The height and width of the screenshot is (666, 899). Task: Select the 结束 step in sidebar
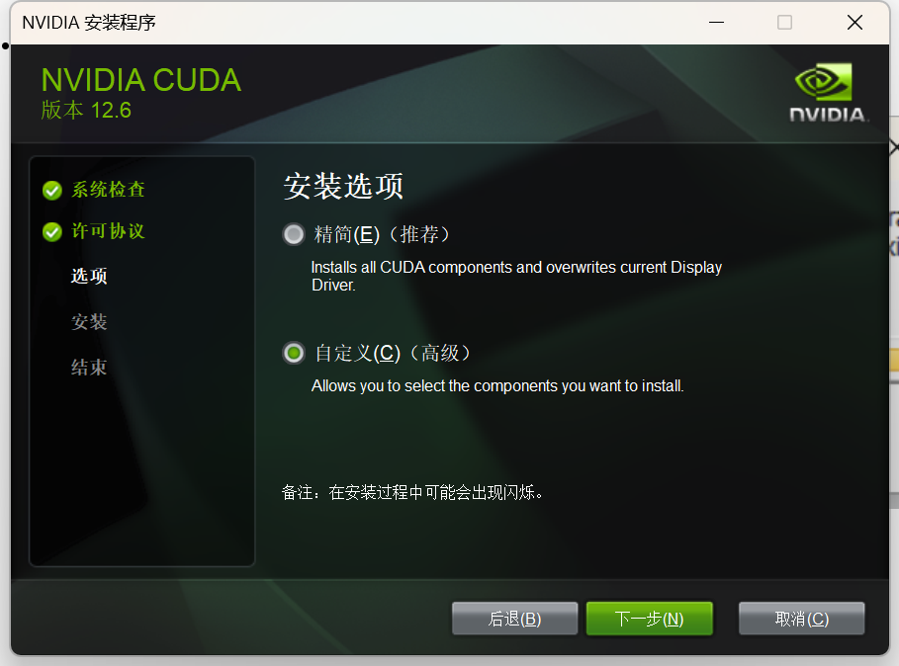(x=89, y=367)
